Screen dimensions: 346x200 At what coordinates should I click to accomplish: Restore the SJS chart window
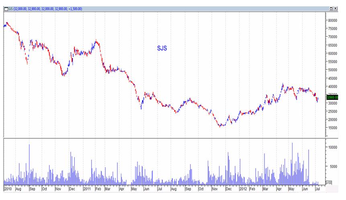coord(331,8)
